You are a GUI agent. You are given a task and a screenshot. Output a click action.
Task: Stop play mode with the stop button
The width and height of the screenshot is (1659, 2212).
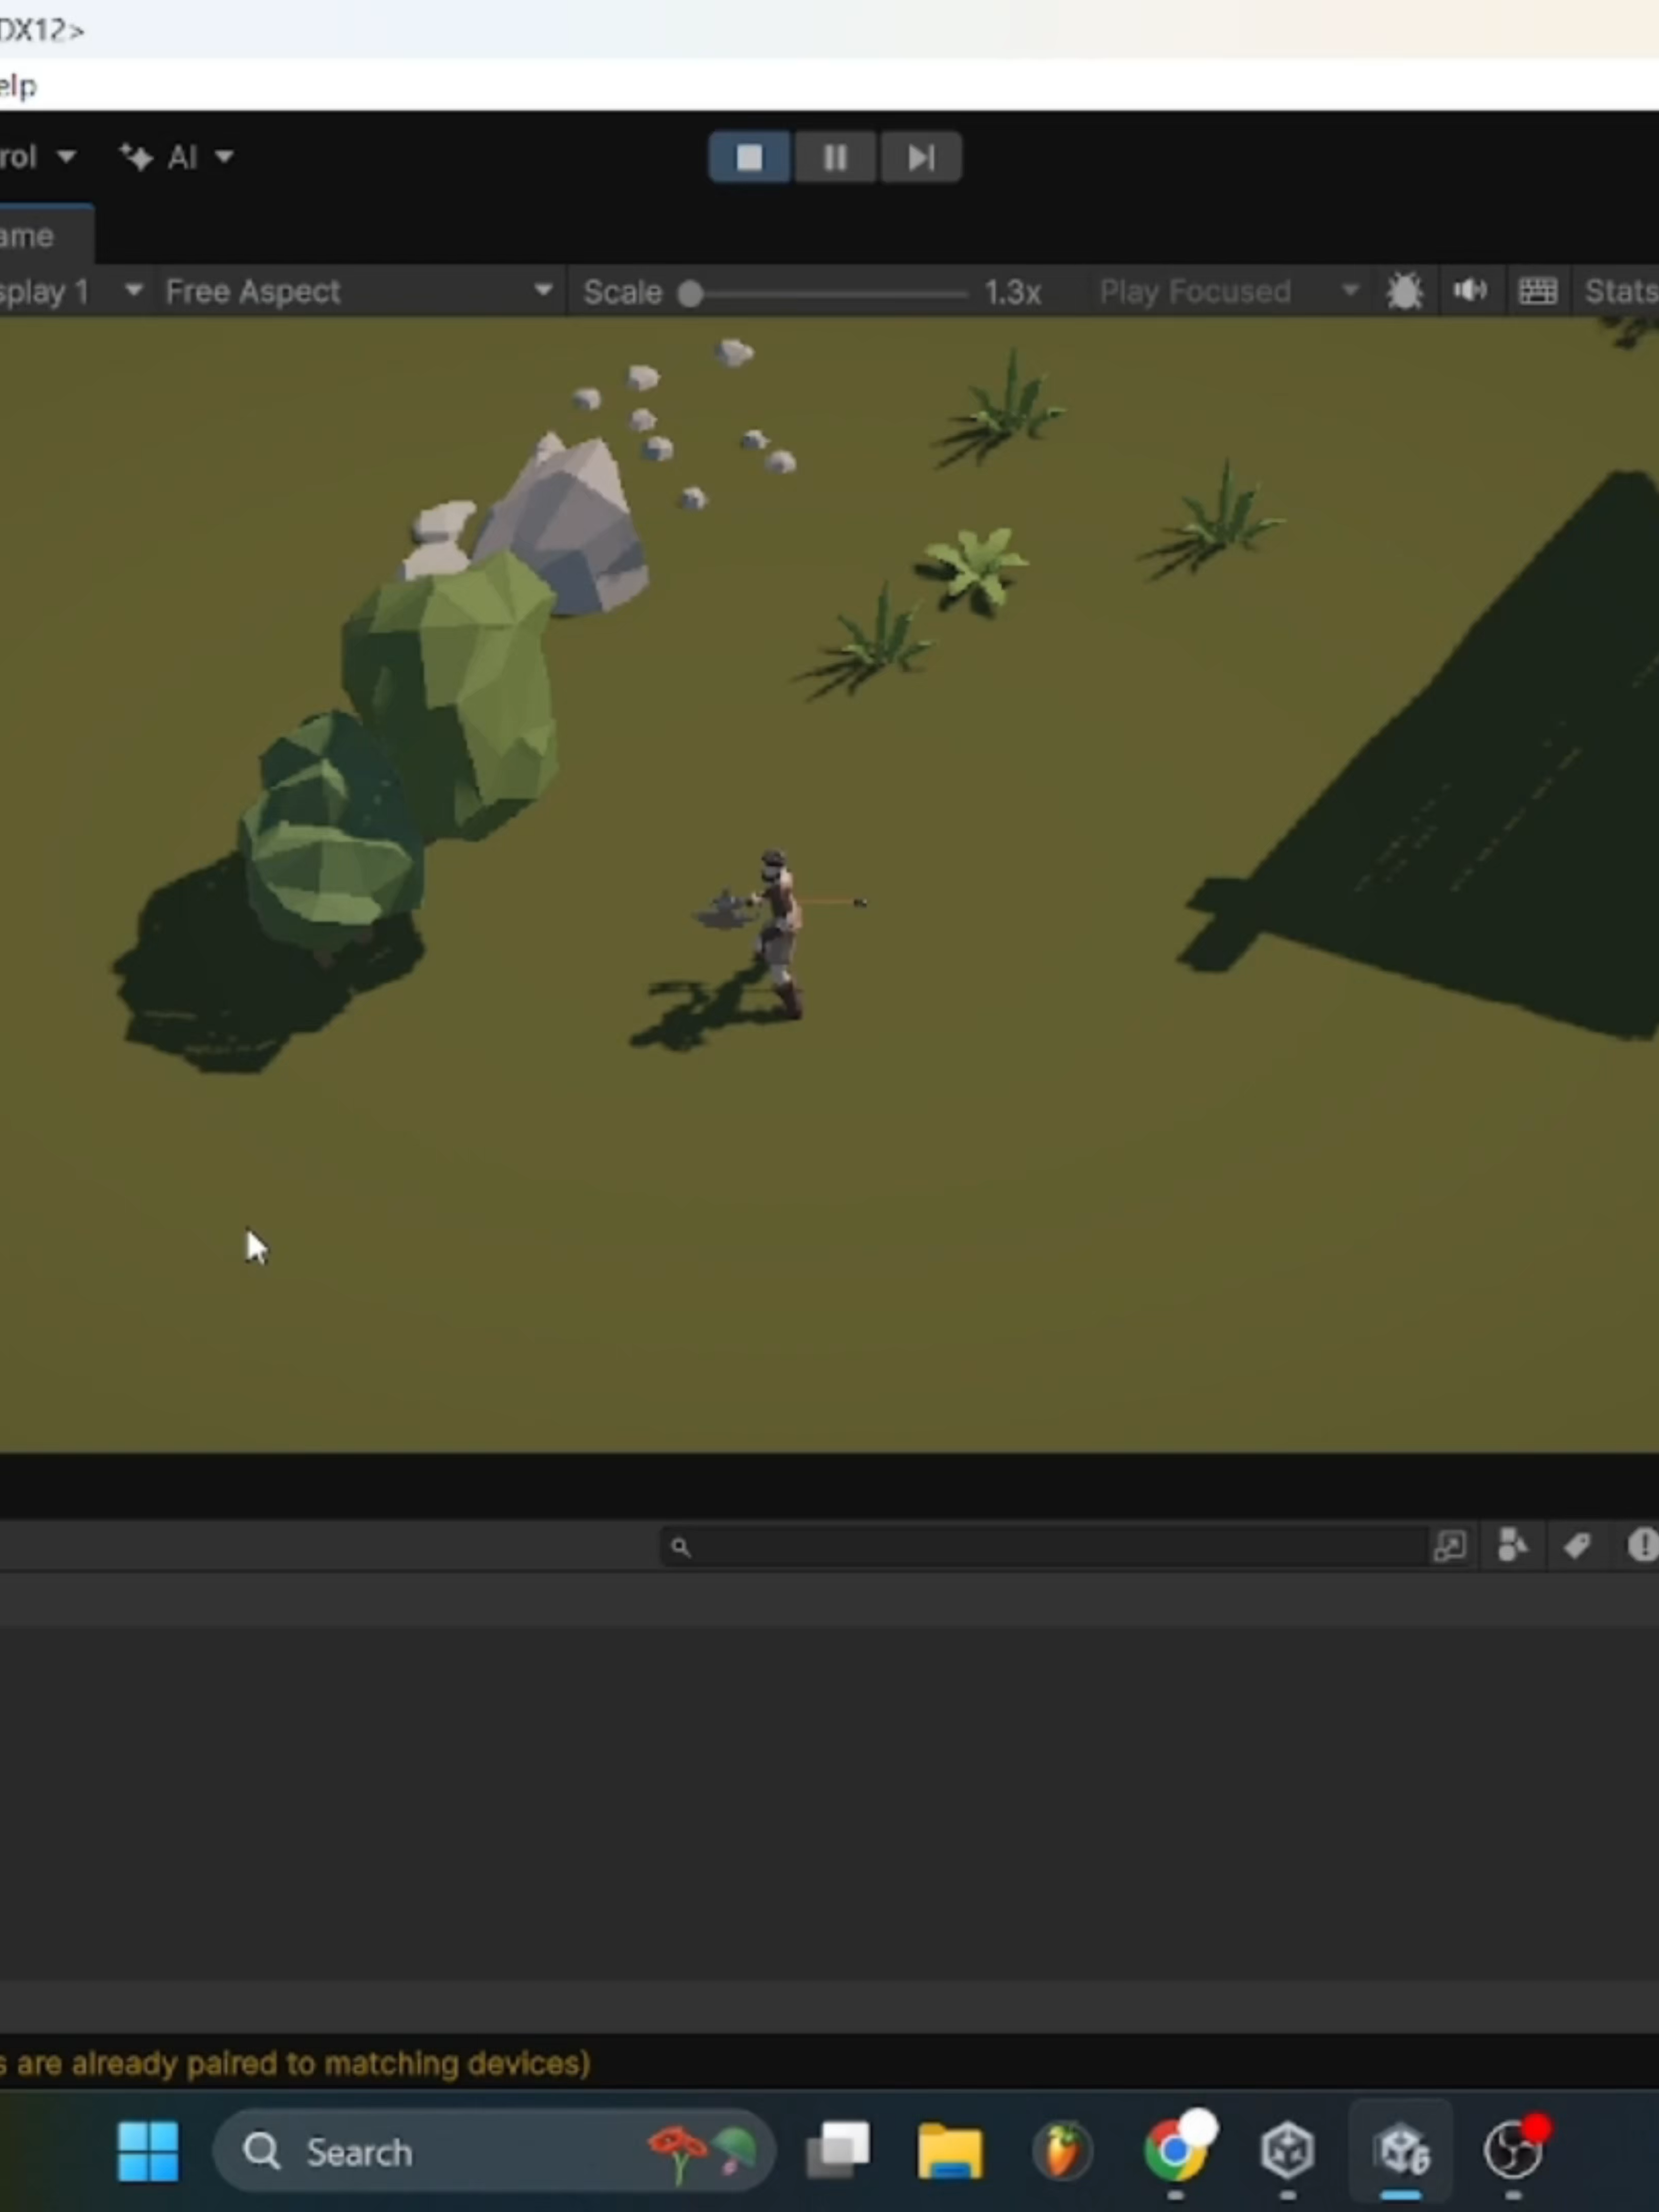click(x=749, y=157)
